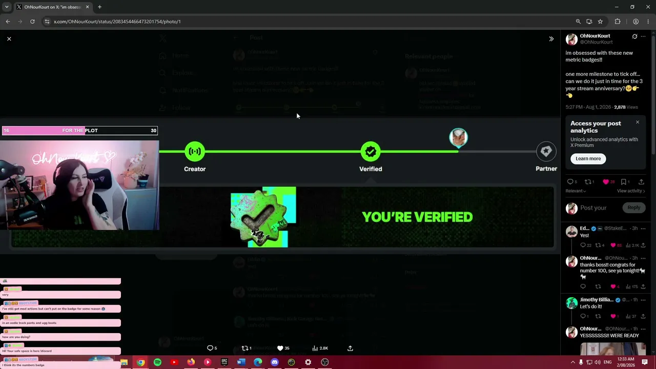
Task: Reply to the main post in the side panel
Action: (x=570, y=182)
